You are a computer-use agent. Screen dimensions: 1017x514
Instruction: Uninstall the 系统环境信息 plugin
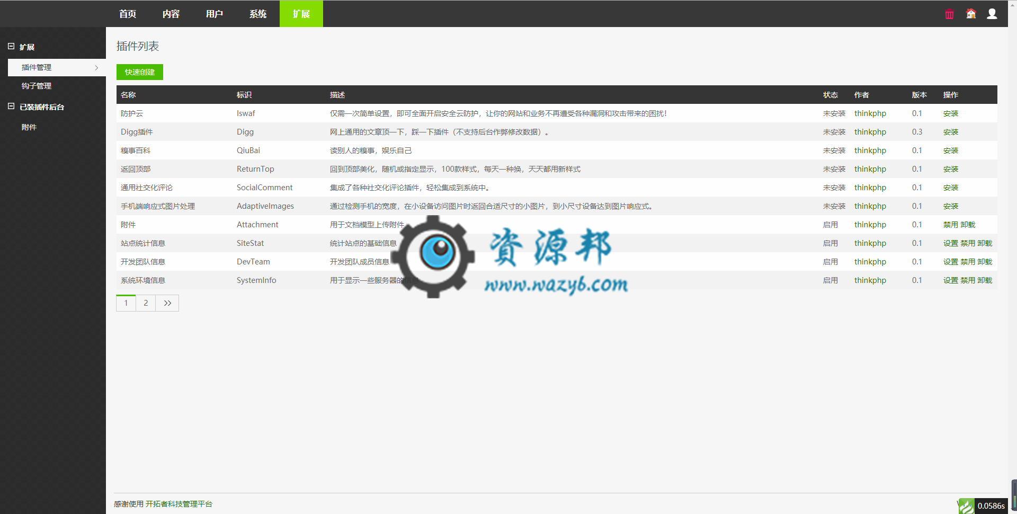985,280
